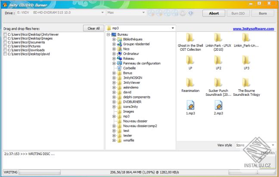Select the 1.mp3 file icon
This screenshot has width=279, height=177.
(x=190, y=105)
